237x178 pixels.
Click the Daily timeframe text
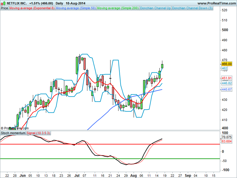pyautogui.click(x=59, y=3)
